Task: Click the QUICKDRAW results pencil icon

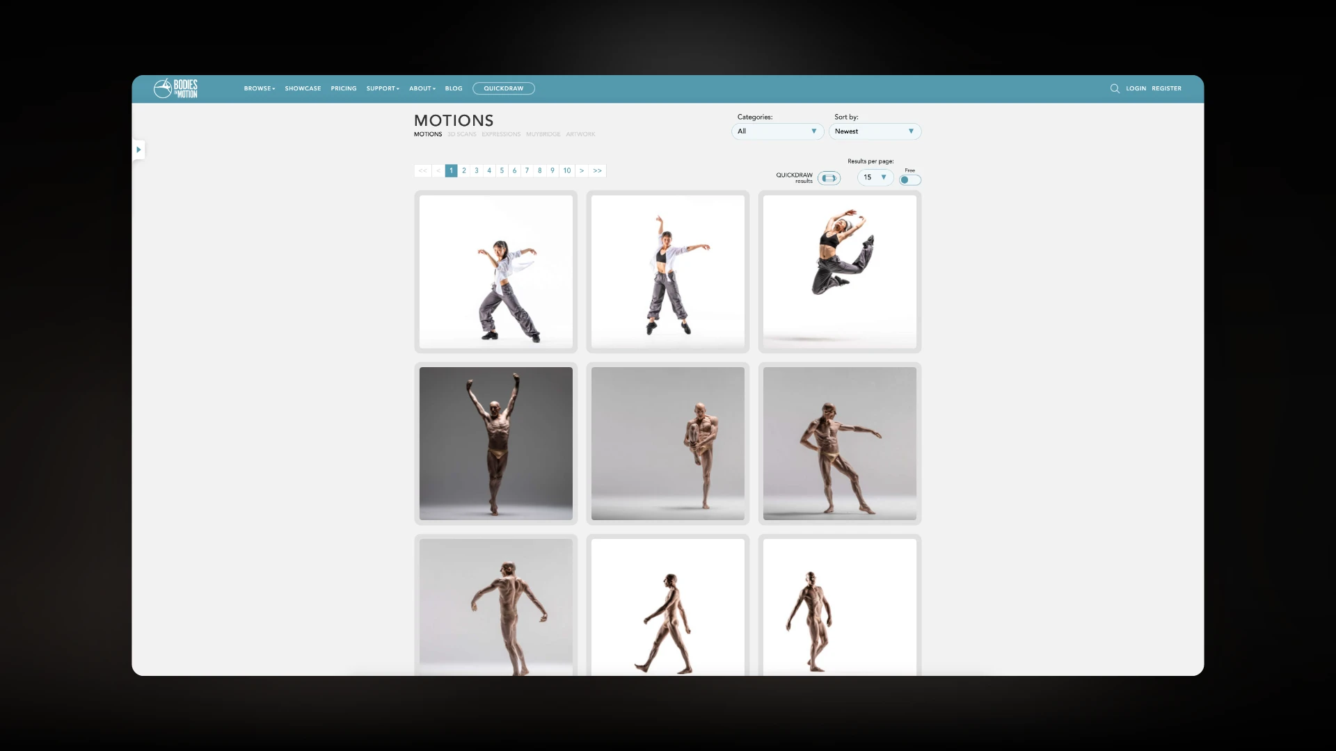Action: (x=829, y=178)
